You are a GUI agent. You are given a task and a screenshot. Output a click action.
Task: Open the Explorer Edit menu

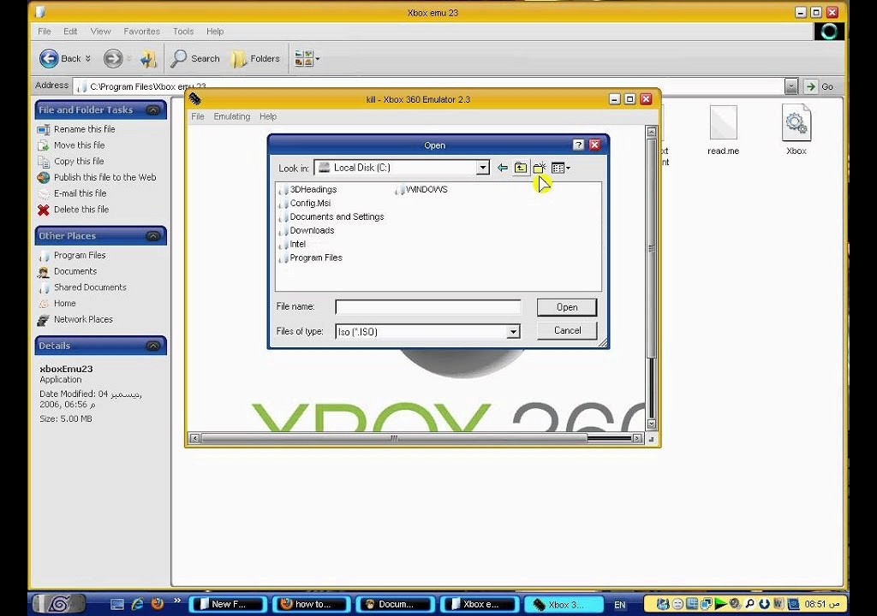pyautogui.click(x=70, y=32)
